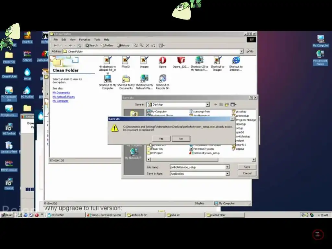This screenshot has width=332, height=249.
Task: Select Shortcut (2) to My Network icon
Action: 199,64
